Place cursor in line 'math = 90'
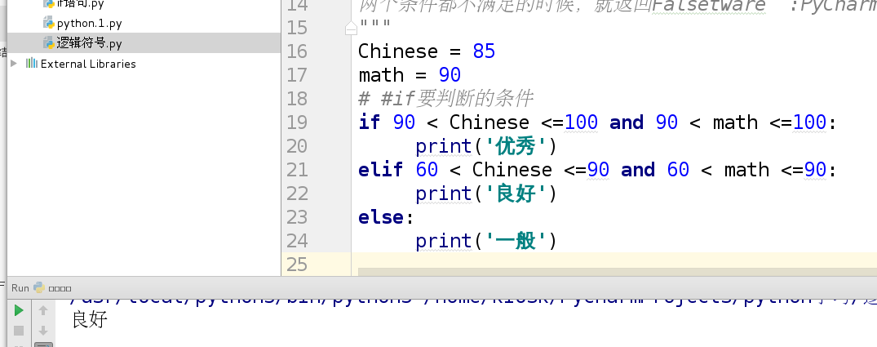The height and width of the screenshot is (347, 877). tap(410, 75)
